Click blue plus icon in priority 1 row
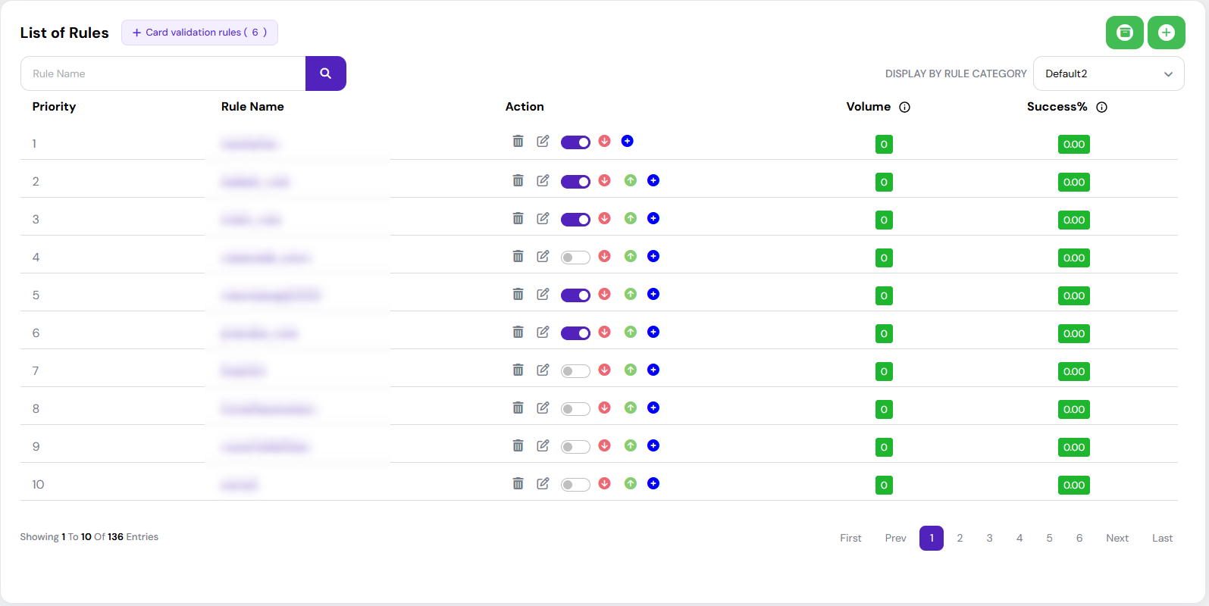This screenshot has height=606, width=1209. (627, 141)
